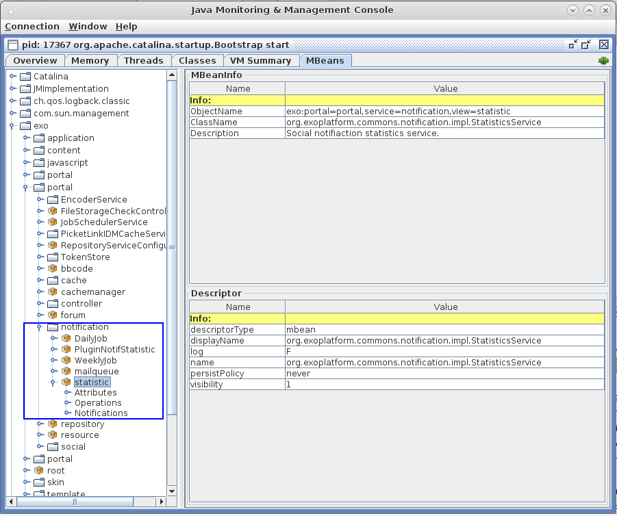This screenshot has height=516, width=617.
Task: Click tree horizontal scrollbar left arrow
Action: click(11, 502)
